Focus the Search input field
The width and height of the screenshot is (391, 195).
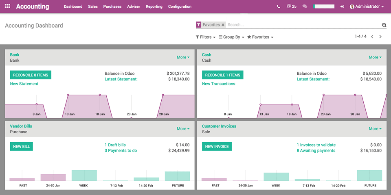point(301,25)
